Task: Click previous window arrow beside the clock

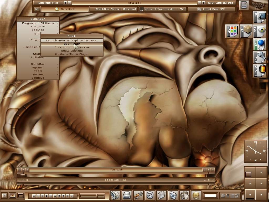Action: pos(199,3)
